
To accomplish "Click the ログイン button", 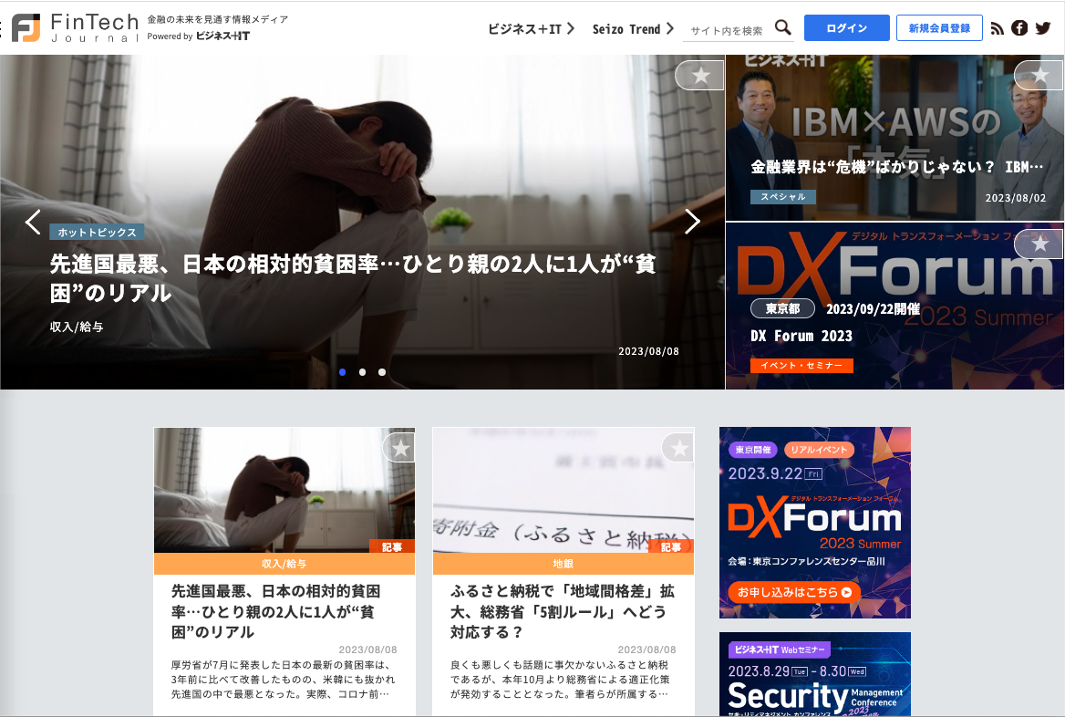I will point(846,27).
